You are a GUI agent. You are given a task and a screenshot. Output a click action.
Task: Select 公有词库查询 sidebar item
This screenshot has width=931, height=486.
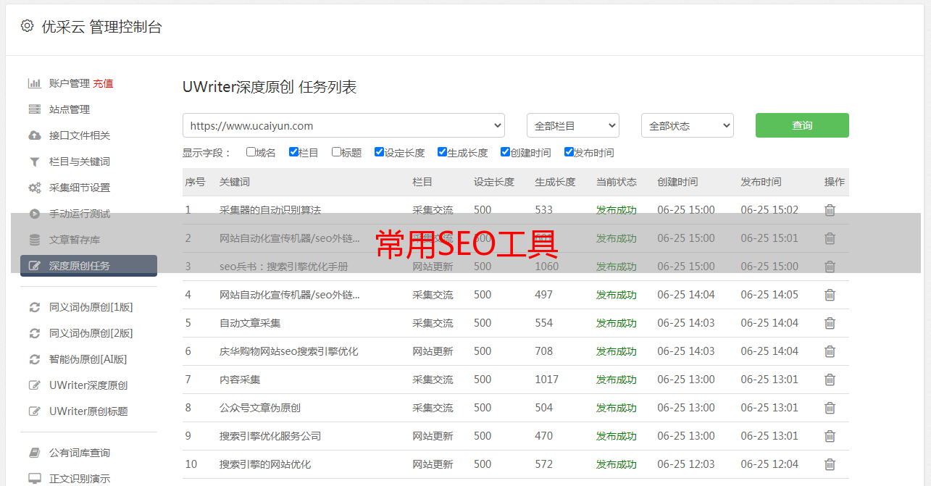coord(80,453)
